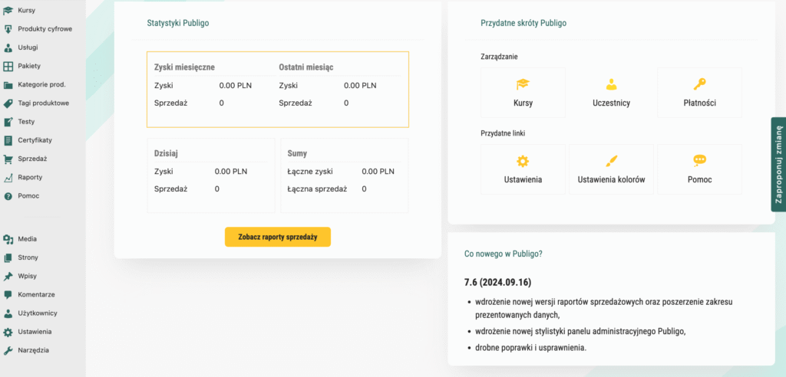Open the Pomoc shortcut label under Przydatne linki

tap(699, 180)
